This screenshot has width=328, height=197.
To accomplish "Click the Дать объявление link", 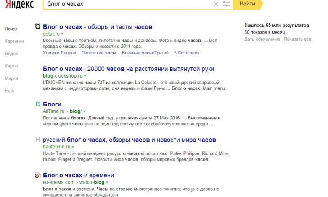I will pyautogui.click(x=262, y=39).
